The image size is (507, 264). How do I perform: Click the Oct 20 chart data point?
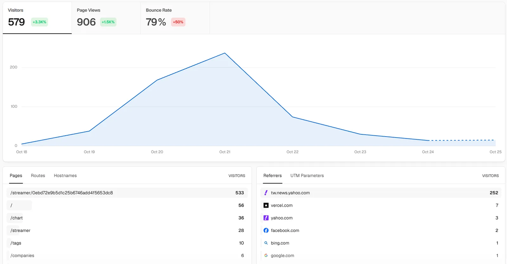(157, 80)
